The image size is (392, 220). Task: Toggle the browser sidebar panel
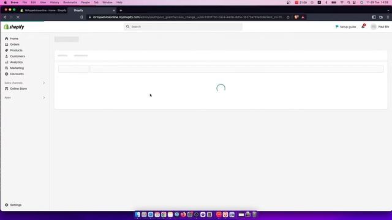pyautogui.click(x=374, y=17)
